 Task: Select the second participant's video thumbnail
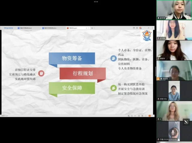pyautogui.click(x=174, y=30)
